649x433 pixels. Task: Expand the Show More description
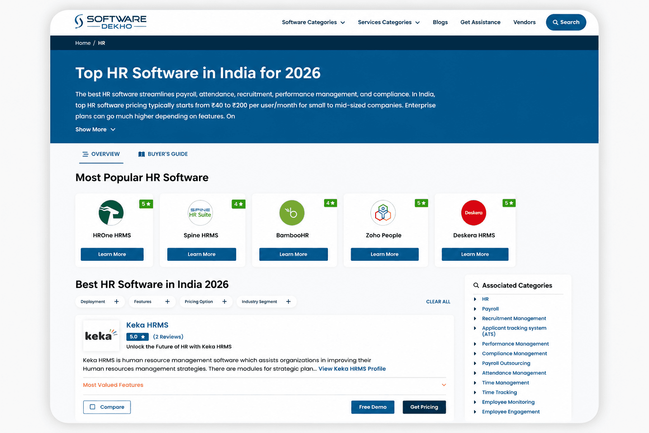95,129
